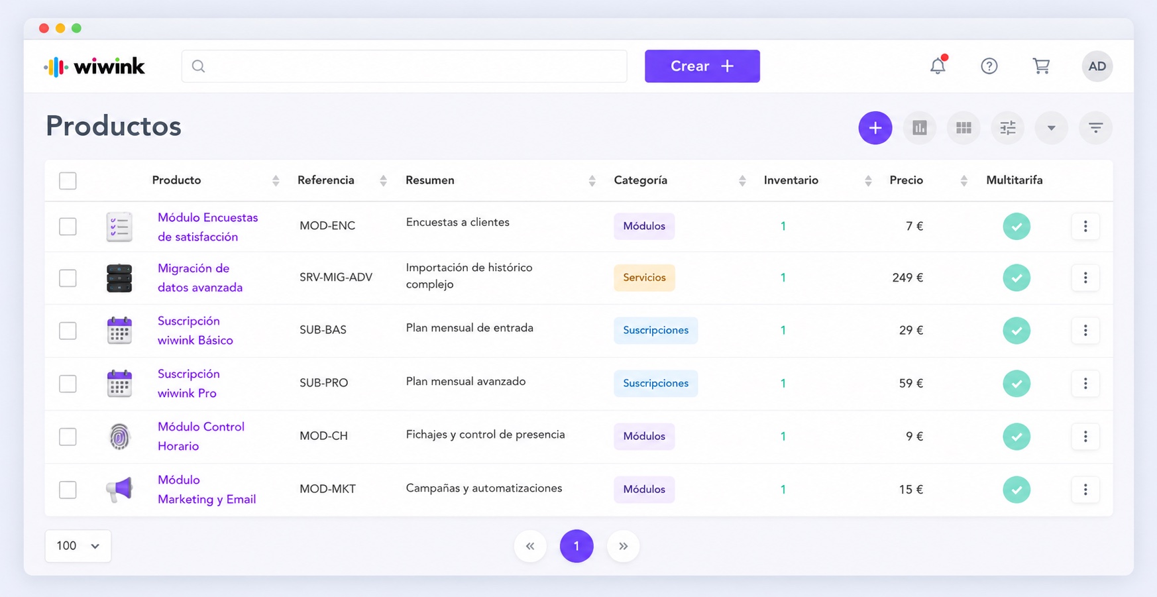Click Multitarifa check for SRV-MIG-ADV row
This screenshot has width=1157, height=597.
pos(1017,278)
